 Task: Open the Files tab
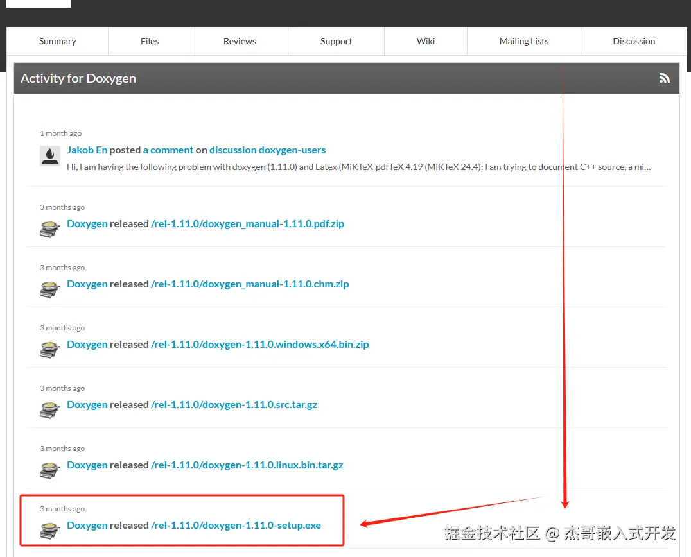pyautogui.click(x=150, y=41)
